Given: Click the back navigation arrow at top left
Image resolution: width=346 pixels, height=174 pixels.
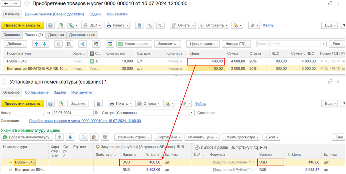Looking at the screenshot, I should coord(6,4).
